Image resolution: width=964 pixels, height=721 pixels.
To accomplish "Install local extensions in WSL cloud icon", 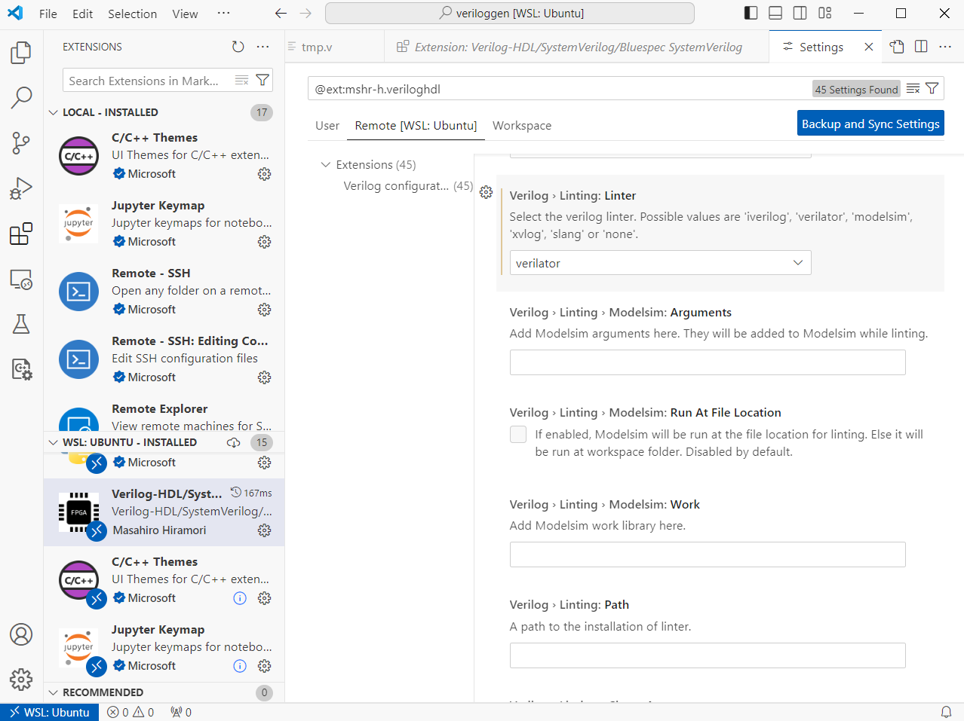I will tap(234, 442).
